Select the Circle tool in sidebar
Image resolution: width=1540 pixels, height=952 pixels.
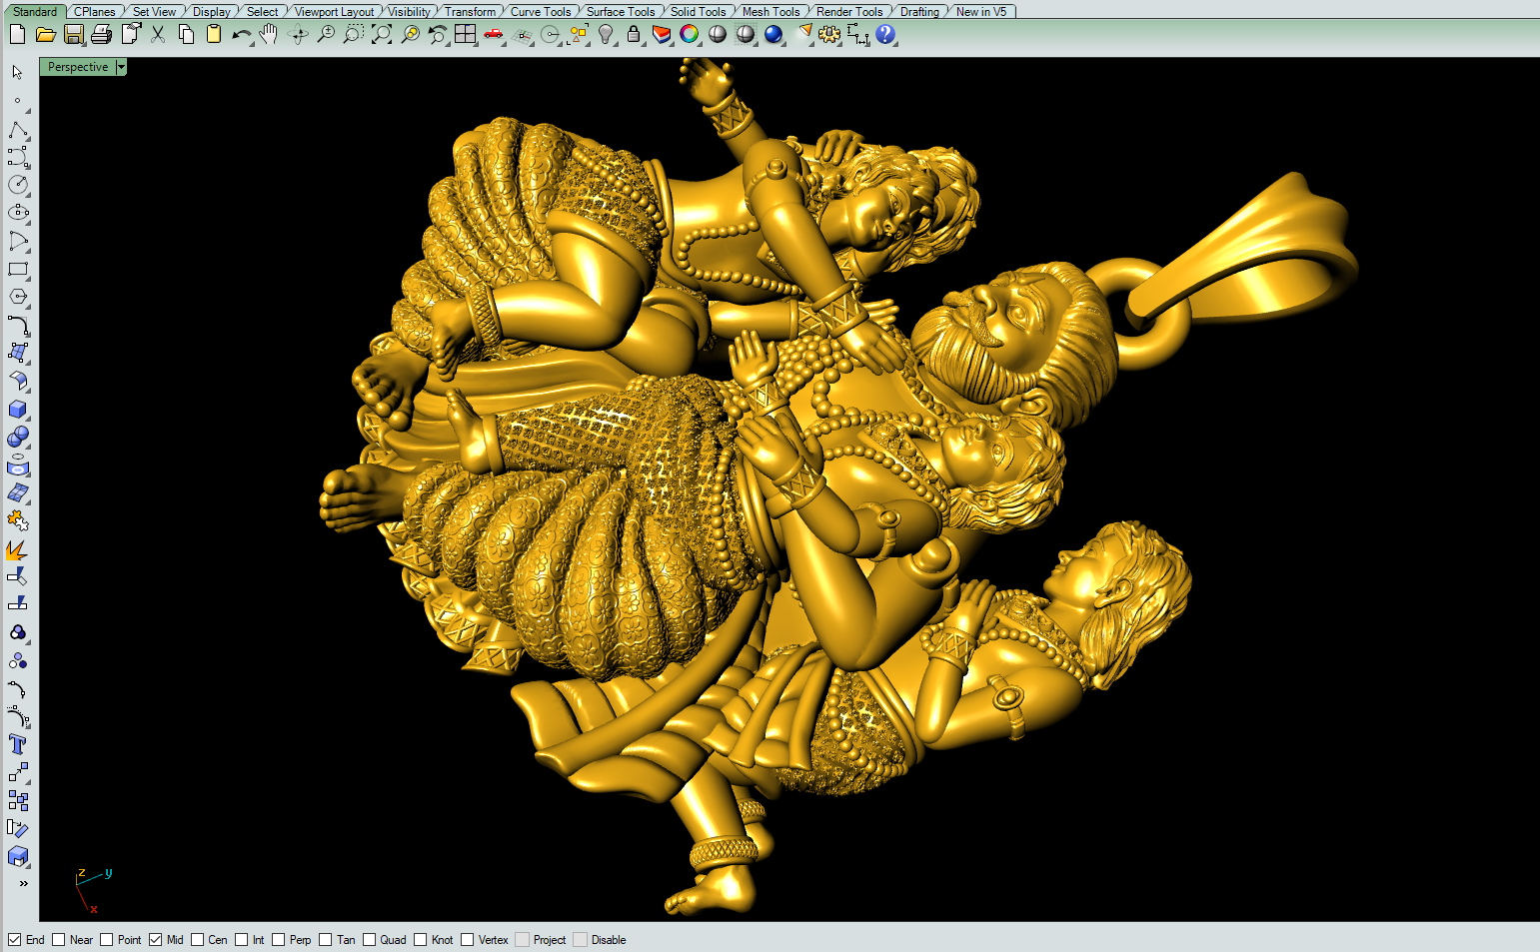pyautogui.click(x=18, y=185)
